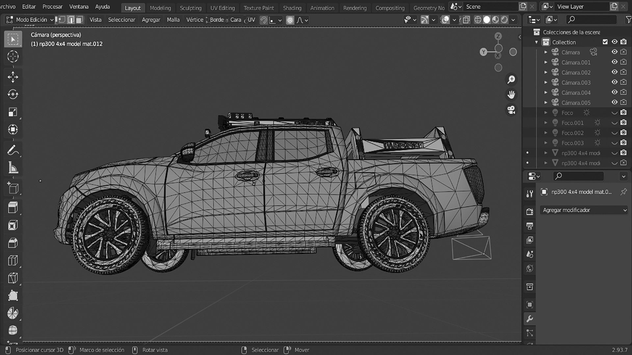Viewport: 632px width, 355px height.
Task: Expand the Cámara.002 tree row
Action: [x=546, y=72]
